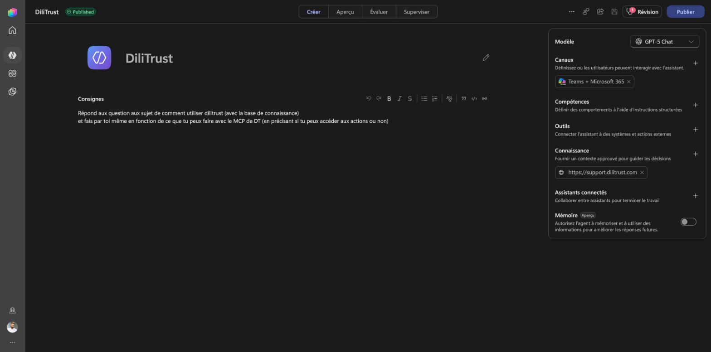Click the Published status badge

pyautogui.click(x=81, y=12)
